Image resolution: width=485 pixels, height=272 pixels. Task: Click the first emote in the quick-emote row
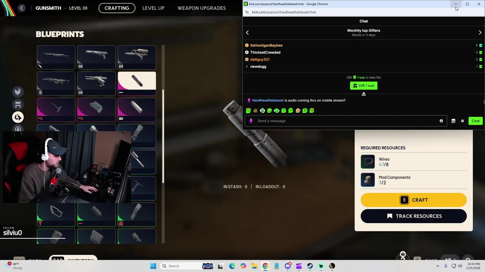(248, 111)
